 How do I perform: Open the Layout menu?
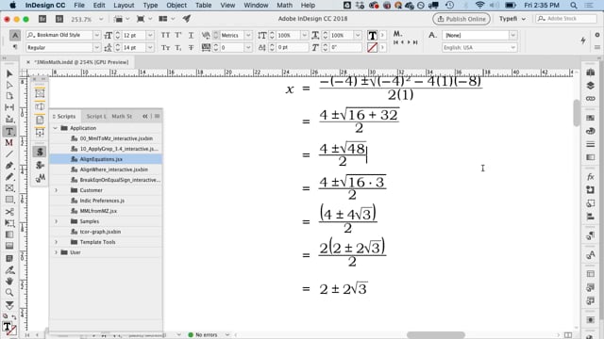pos(124,6)
